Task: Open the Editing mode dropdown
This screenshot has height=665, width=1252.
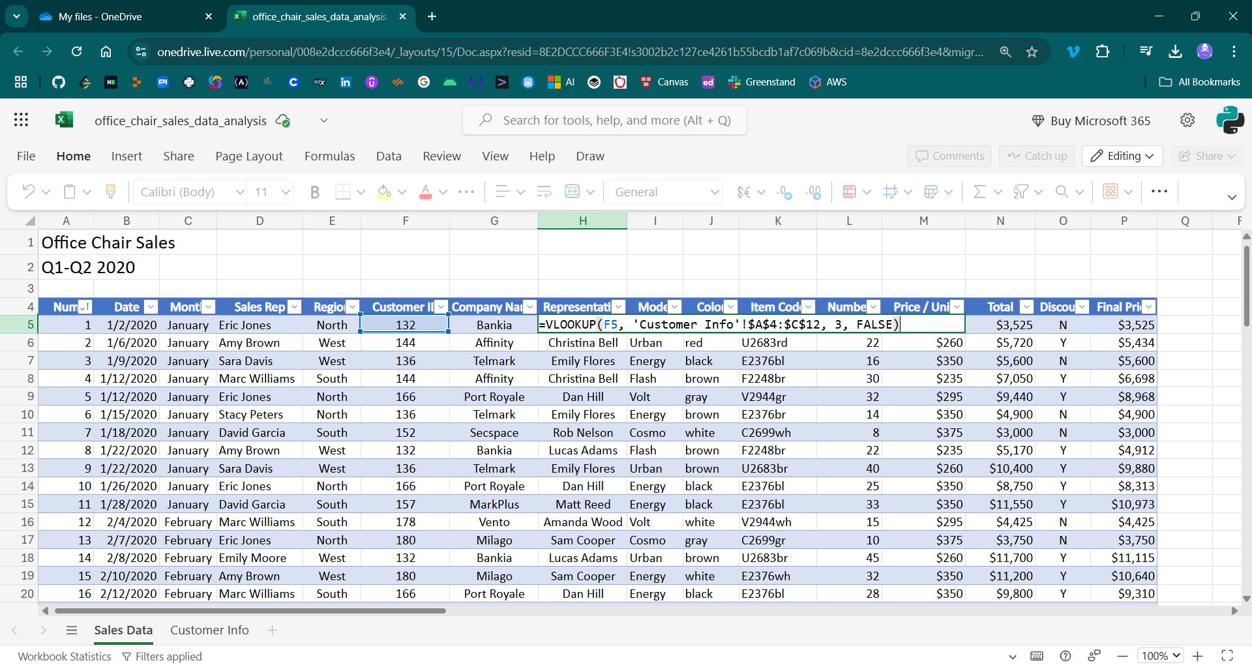Action: [x=1122, y=156]
